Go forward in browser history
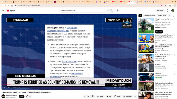 point(5,6)
